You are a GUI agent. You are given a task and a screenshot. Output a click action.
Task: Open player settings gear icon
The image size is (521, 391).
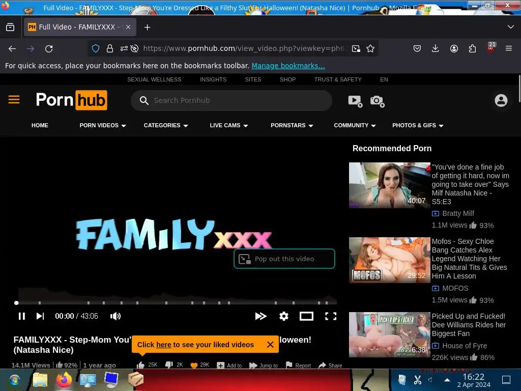(x=284, y=316)
